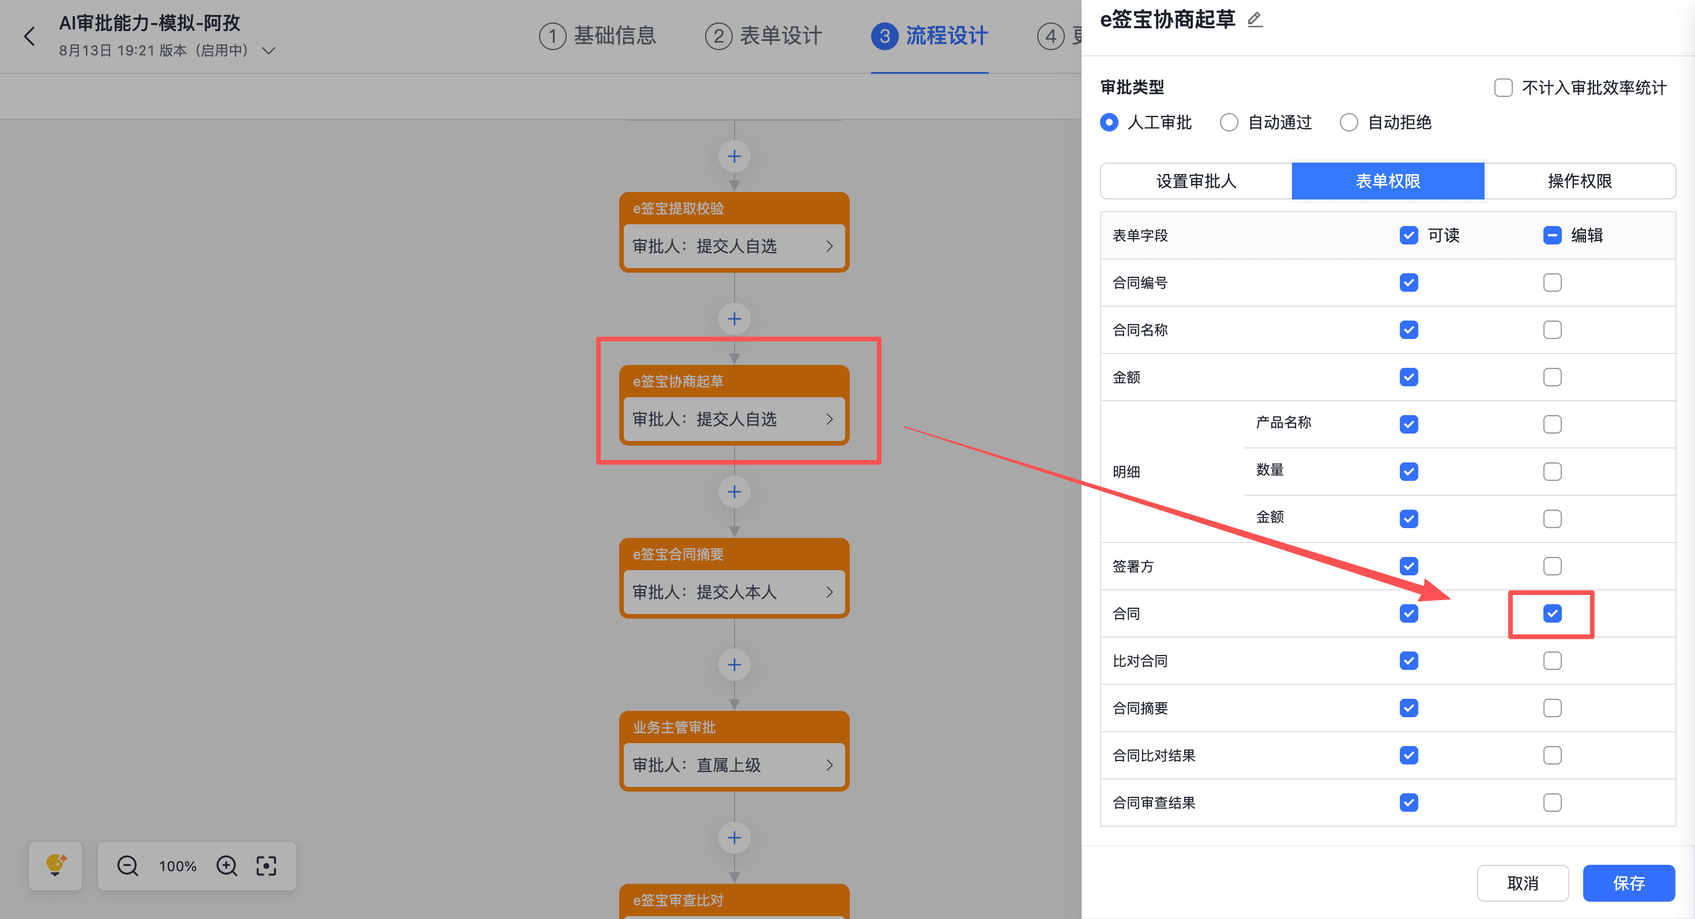1695x919 pixels.
Task: Zoom in the flow canvas
Action: [227, 866]
